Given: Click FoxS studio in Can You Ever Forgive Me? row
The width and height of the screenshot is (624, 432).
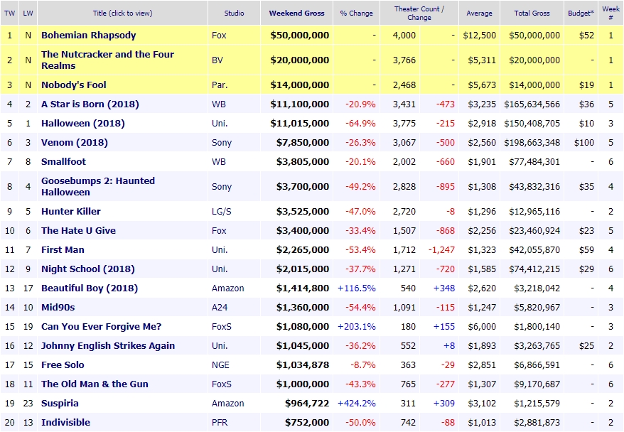Looking at the screenshot, I should pos(222,327).
